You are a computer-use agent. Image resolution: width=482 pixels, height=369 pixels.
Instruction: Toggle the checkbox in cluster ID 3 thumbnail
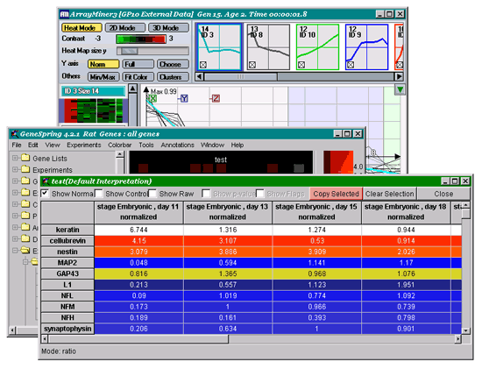pyautogui.click(x=203, y=65)
